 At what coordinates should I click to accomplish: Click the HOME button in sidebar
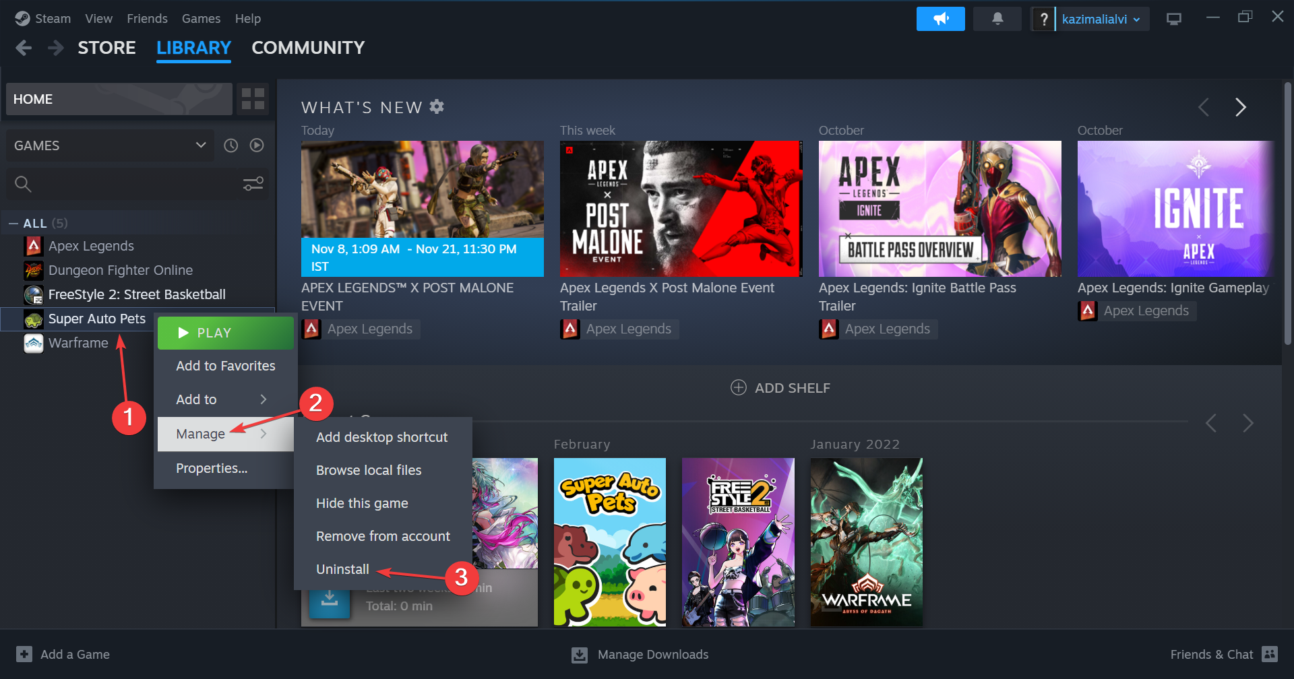coord(119,99)
